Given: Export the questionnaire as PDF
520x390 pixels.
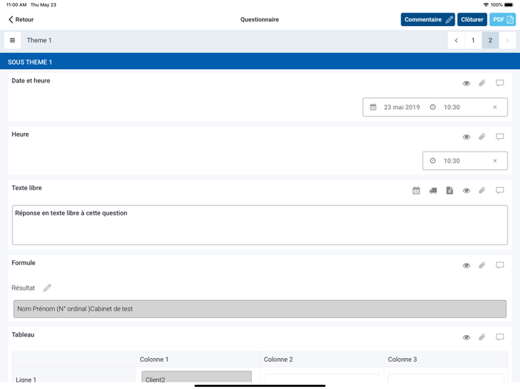Looking at the screenshot, I should click(x=502, y=19).
